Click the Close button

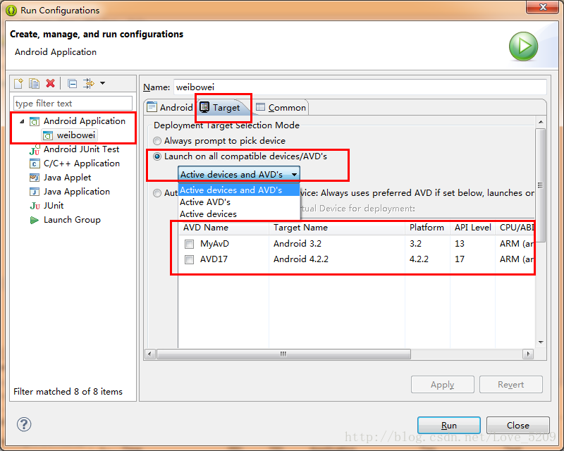click(x=518, y=426)
